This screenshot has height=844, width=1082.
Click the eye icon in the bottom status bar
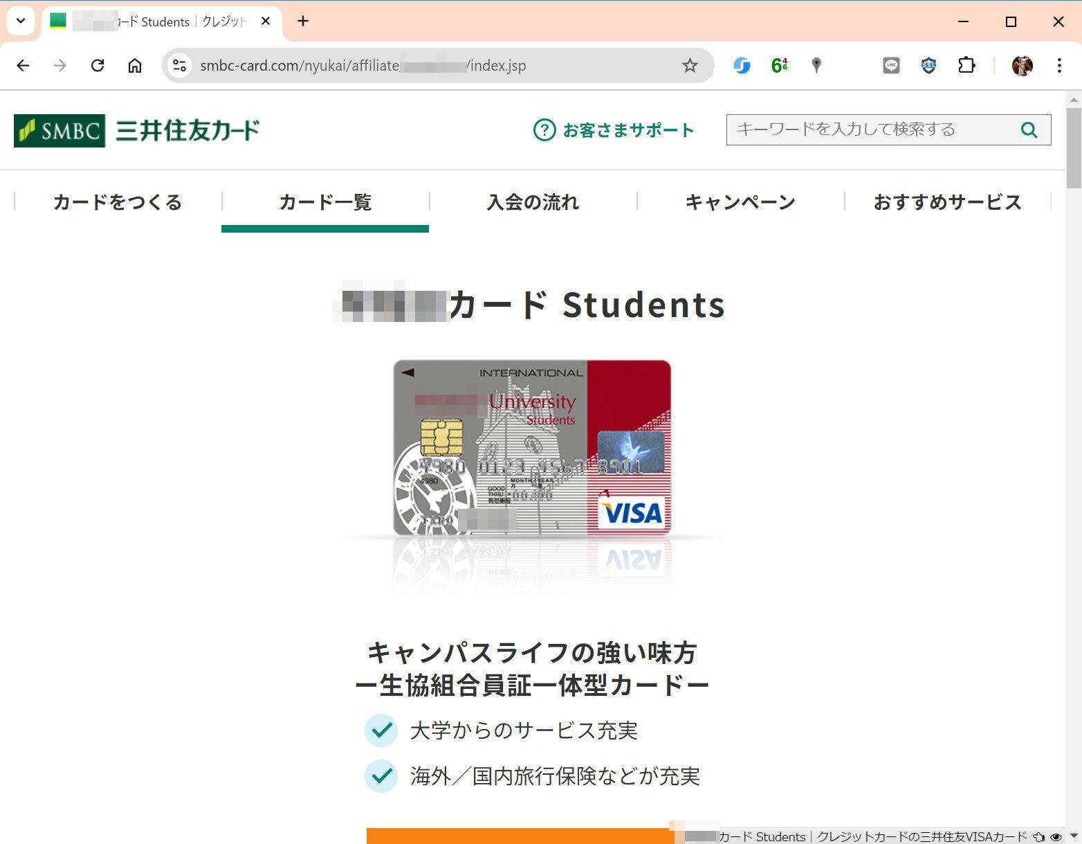click(1056, 837)
